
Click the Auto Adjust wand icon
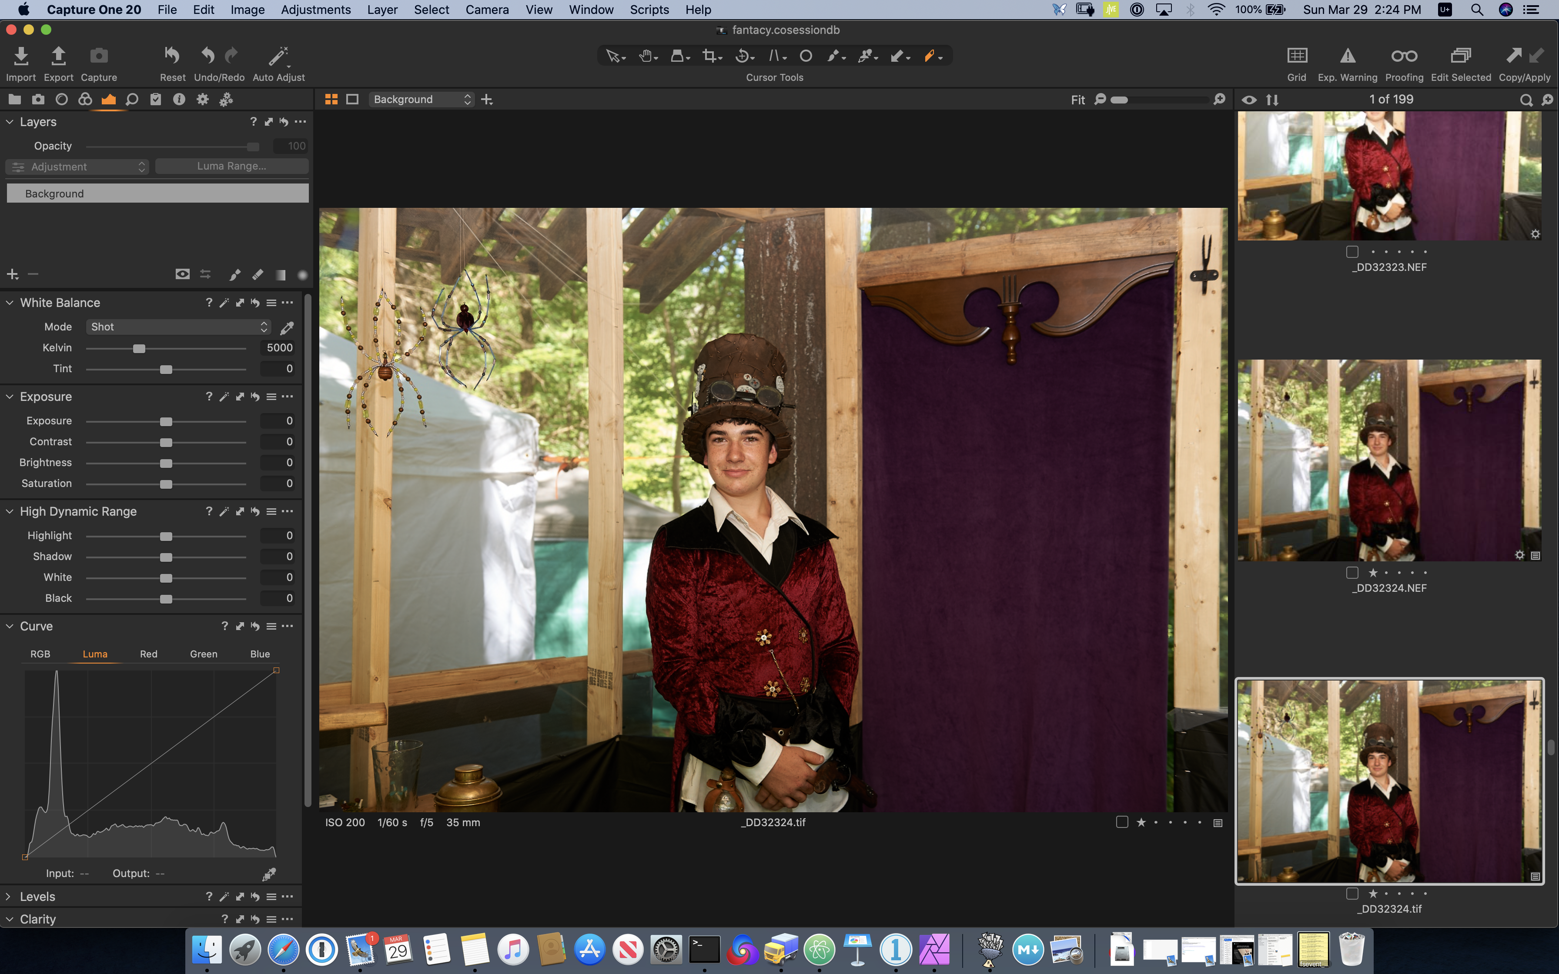278,56
